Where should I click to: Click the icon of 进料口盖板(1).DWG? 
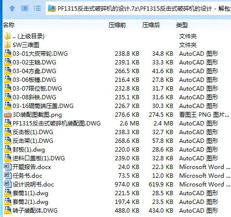8,158
